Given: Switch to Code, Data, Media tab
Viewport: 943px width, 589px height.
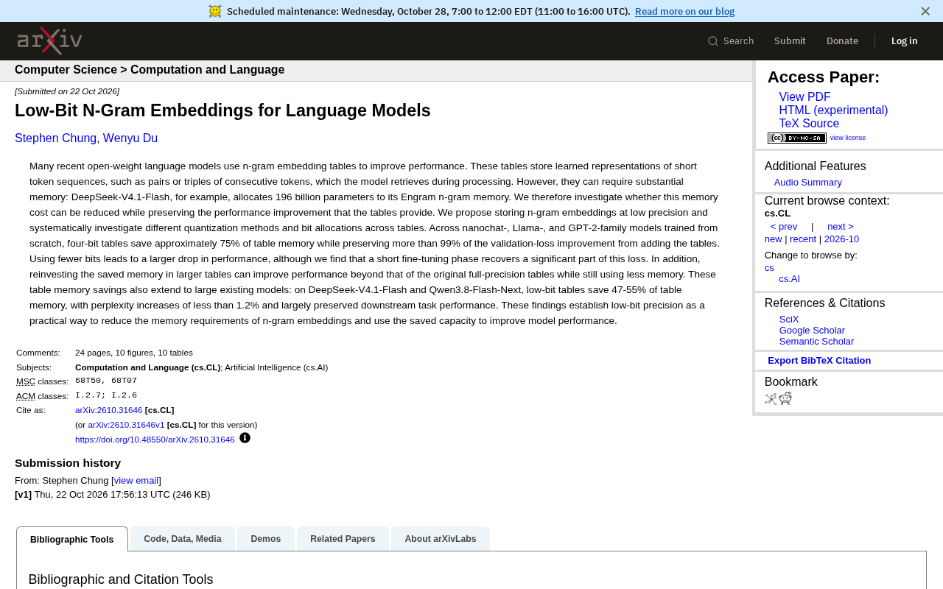Looking at the screenshot, I should pos(183,539).
